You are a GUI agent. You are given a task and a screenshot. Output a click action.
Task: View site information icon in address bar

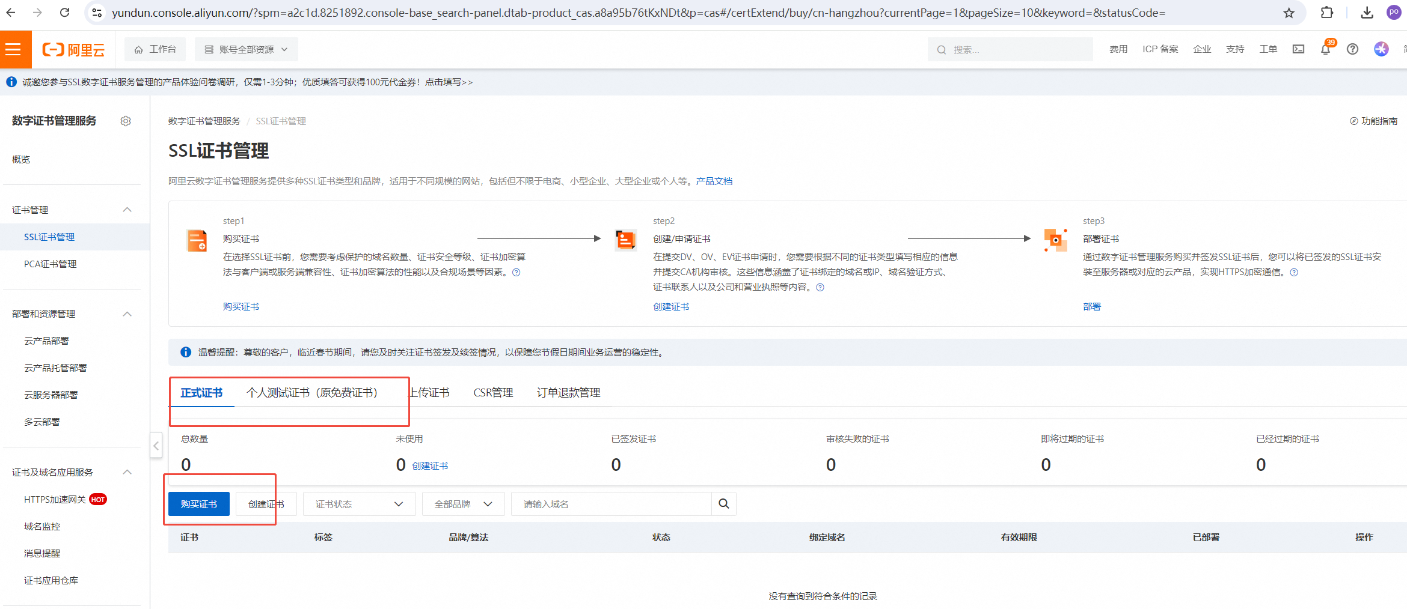click(x=97, y=13)
